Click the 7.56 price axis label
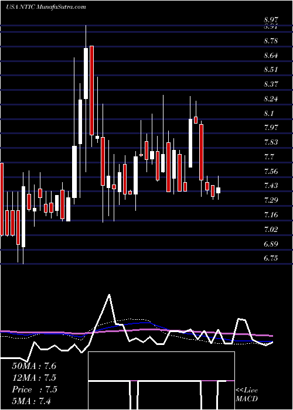Image resolution: width=293 pixels, height=410 pixels. (x=271, y=172)
